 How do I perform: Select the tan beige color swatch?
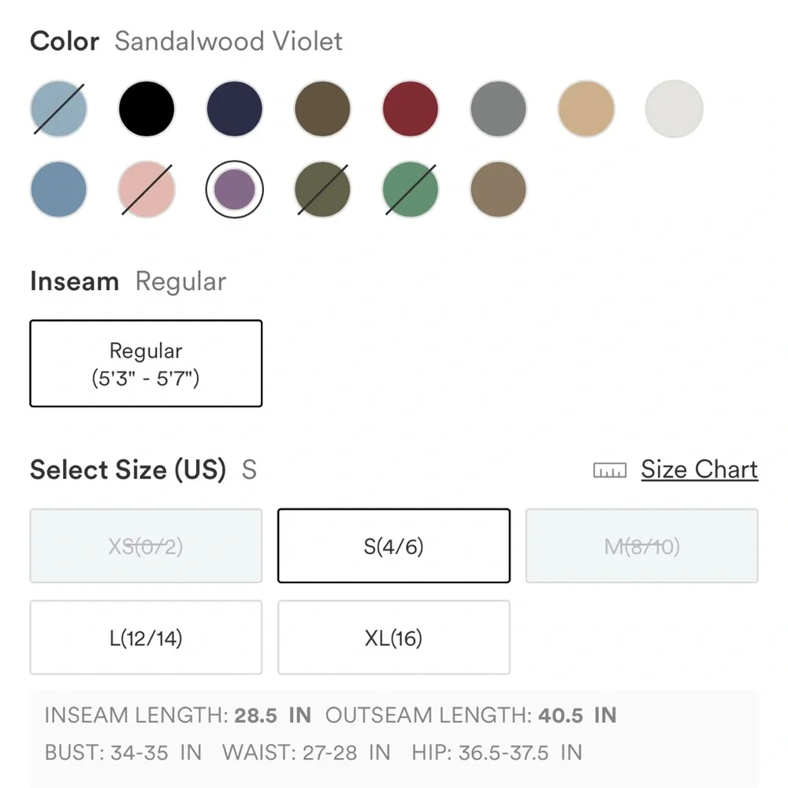586,109
